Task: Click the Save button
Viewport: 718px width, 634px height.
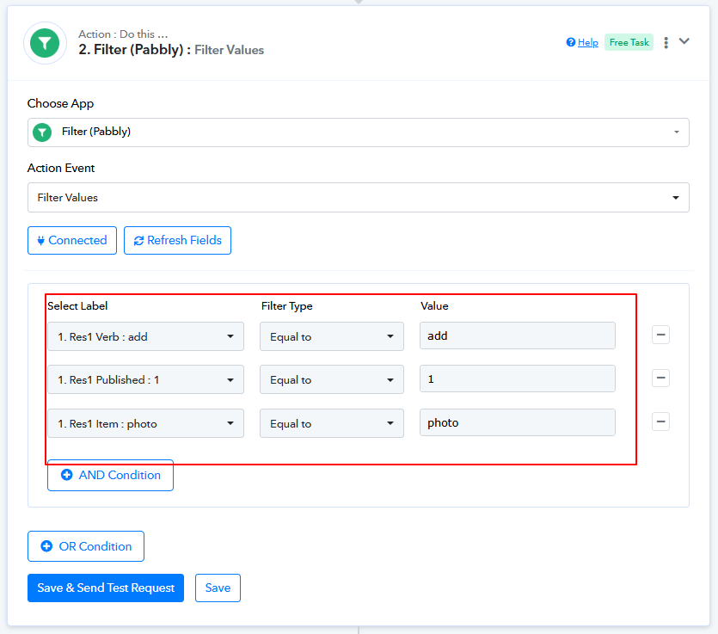Action: (x=218, y=588)
